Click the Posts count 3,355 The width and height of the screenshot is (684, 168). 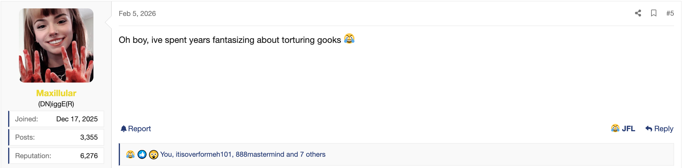[x=89, y=137]
